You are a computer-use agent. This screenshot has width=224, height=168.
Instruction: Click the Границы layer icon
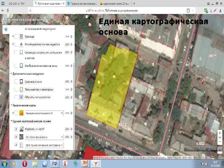[x=21, y=37]
